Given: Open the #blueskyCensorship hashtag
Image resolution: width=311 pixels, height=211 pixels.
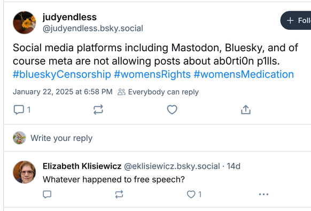Looking at the screenshot, I should coord(62,74).
